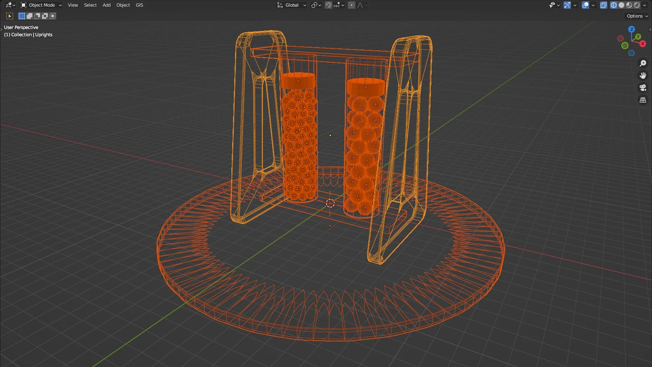
Task: Toggle X-ray display button
Action: click(x=603, y=5)
